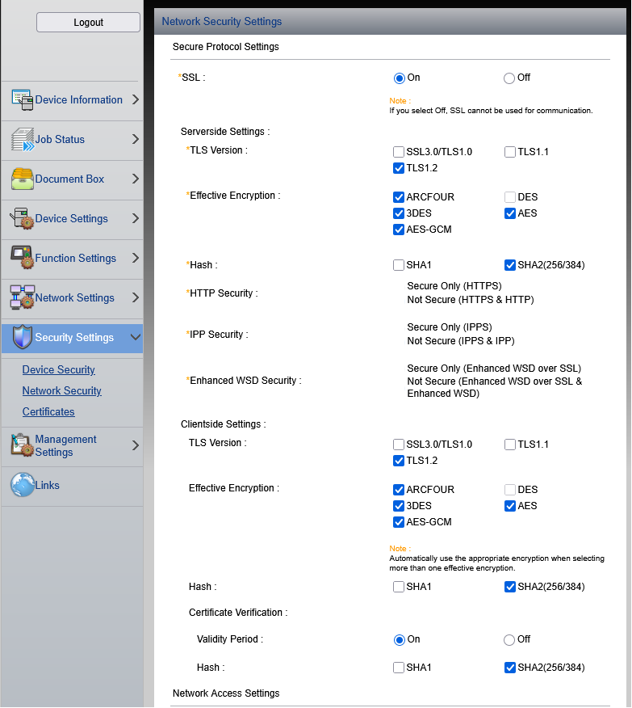Click the Network Settings computers icon
Image resolution: width=632 pixels, height=708 pixels.
point(22,298)
